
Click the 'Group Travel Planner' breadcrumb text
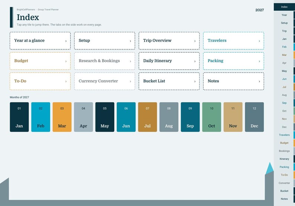(x=48, y=10)
